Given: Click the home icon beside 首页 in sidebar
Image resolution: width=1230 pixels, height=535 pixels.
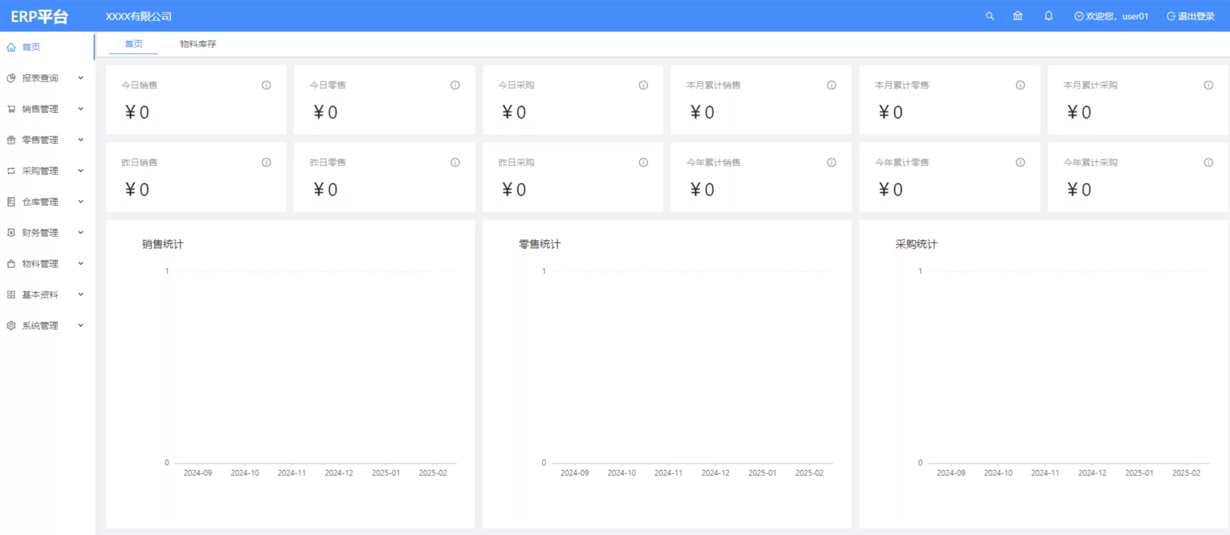Looking at the screenshot, I should (x=11, y=47).
